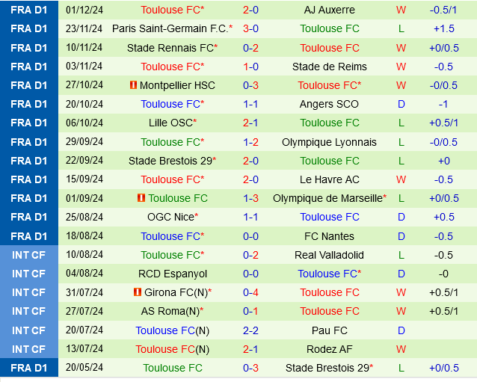Select the Rodez AF team name
477x382 pixels.
[x=330, y=348]
